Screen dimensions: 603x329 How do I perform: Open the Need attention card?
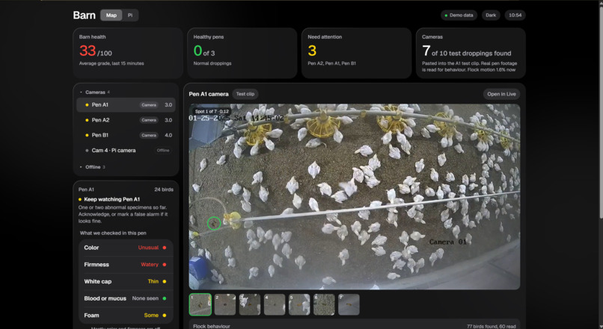tap(356, 53)
